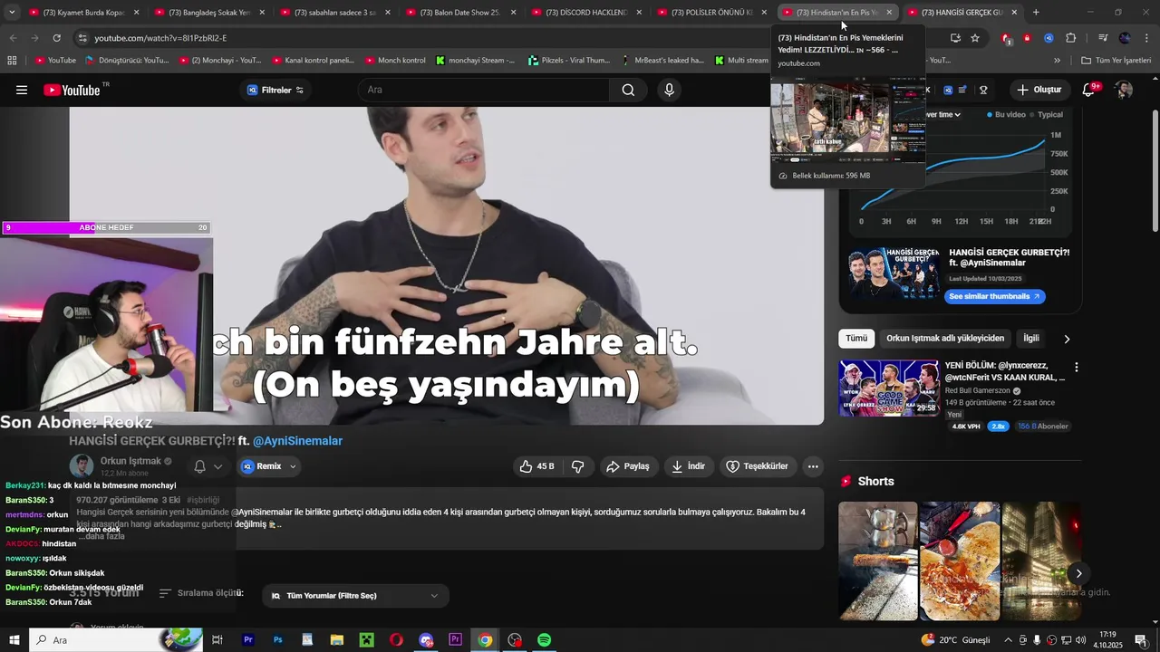Expand notification options chevron next to bell
This screenshot has height=652, width=1160.
217,466
